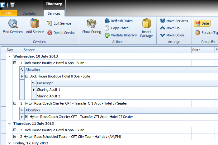This screenshot has width=218, height=145.
Task: Click Copy Rates text button
Action: (120, 28)
